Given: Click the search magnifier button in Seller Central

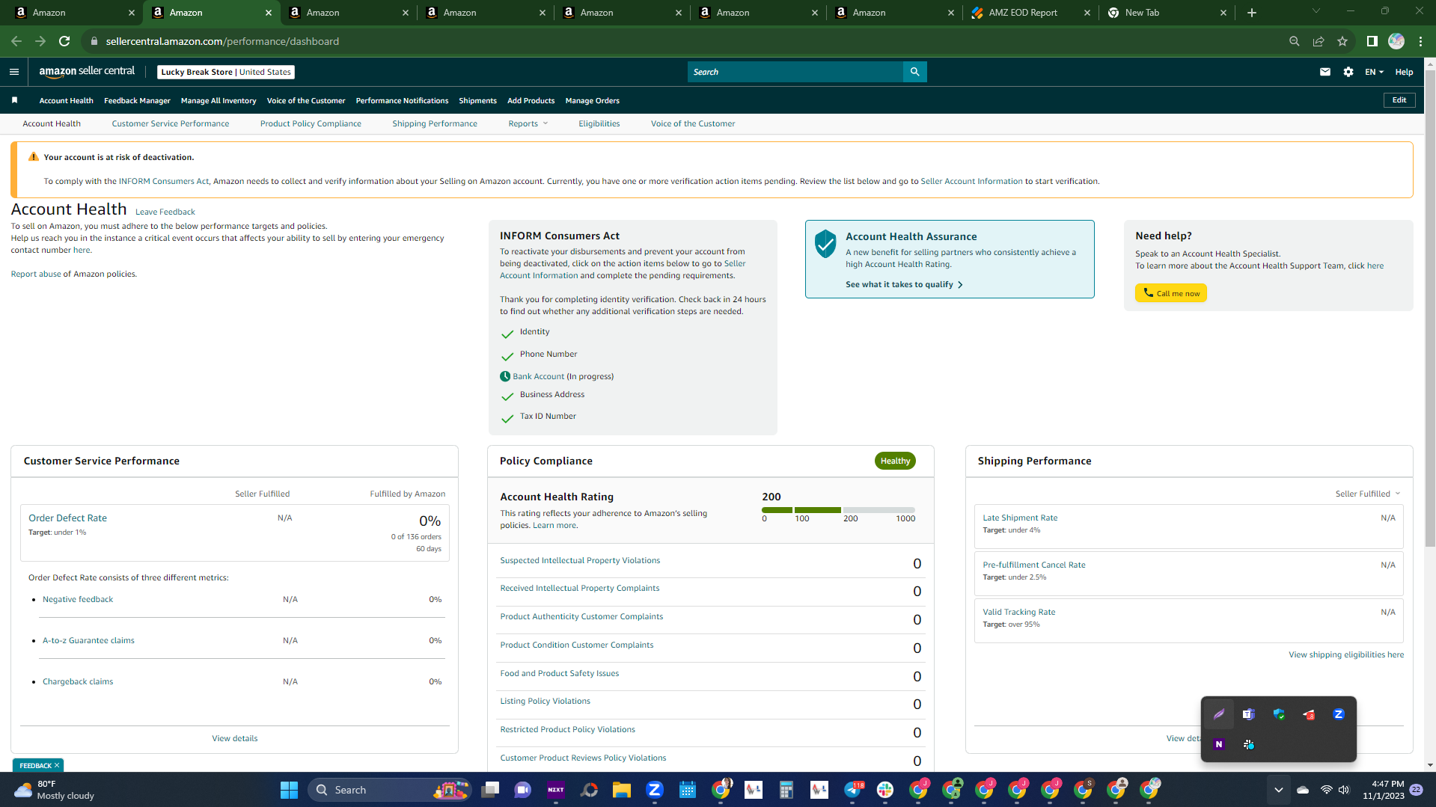Looking at the screenshot, I should [914, 72].
